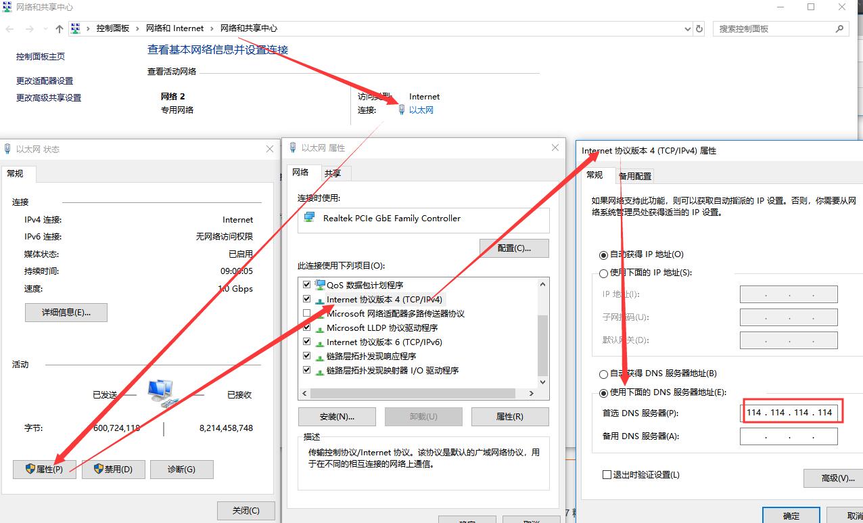
Task: Click 备用 DNS 服务器 input field
Action: pos(789,436)
